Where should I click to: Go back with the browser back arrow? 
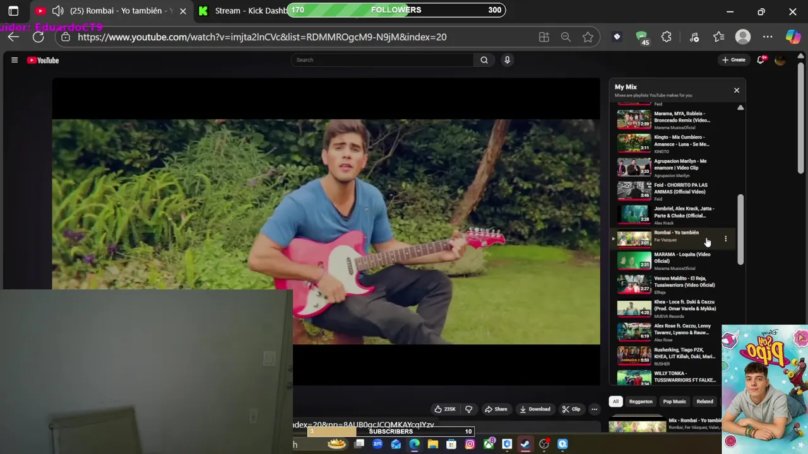click(13, 37)
